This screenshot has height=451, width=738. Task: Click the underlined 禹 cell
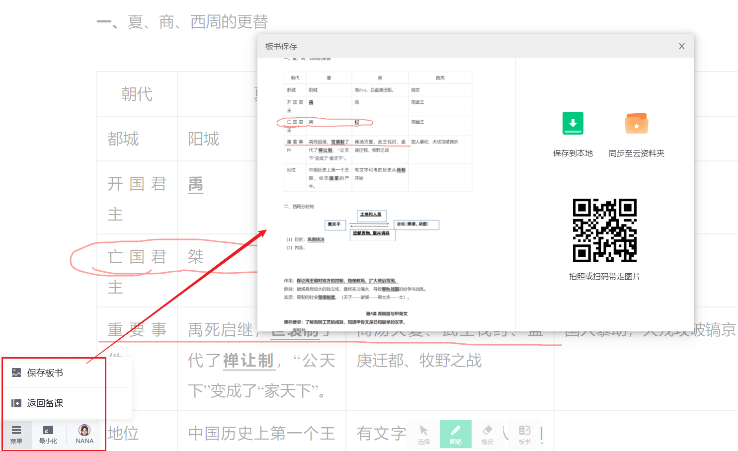(195, 184)
